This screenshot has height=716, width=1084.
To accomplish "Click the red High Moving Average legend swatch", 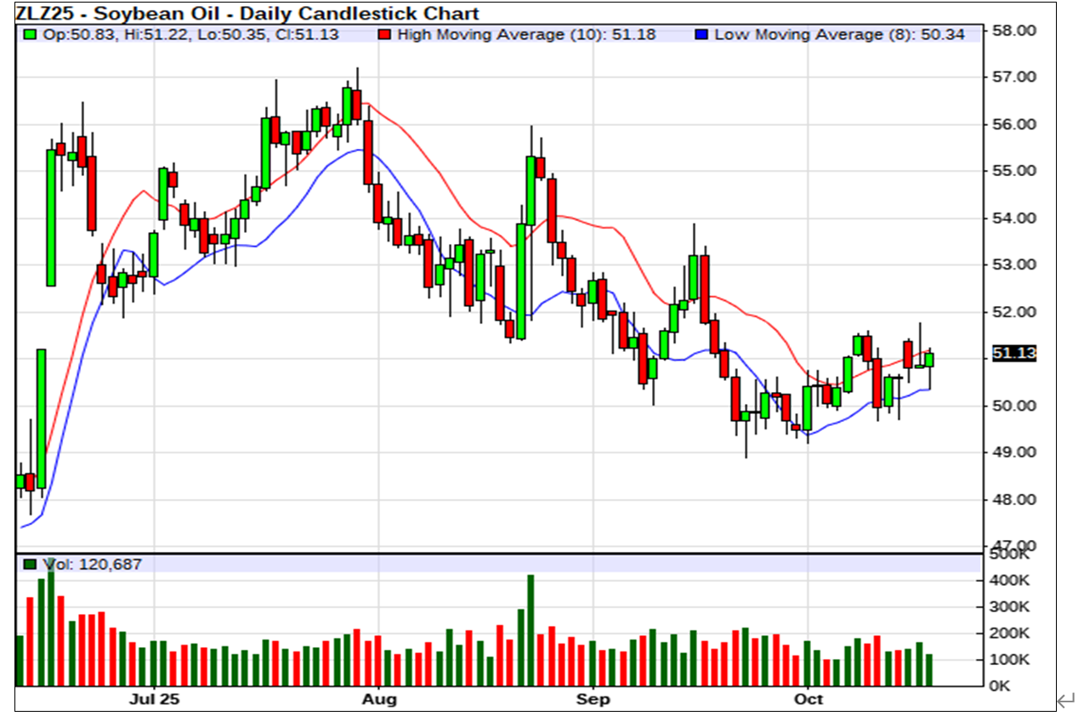I will point(385,35).
